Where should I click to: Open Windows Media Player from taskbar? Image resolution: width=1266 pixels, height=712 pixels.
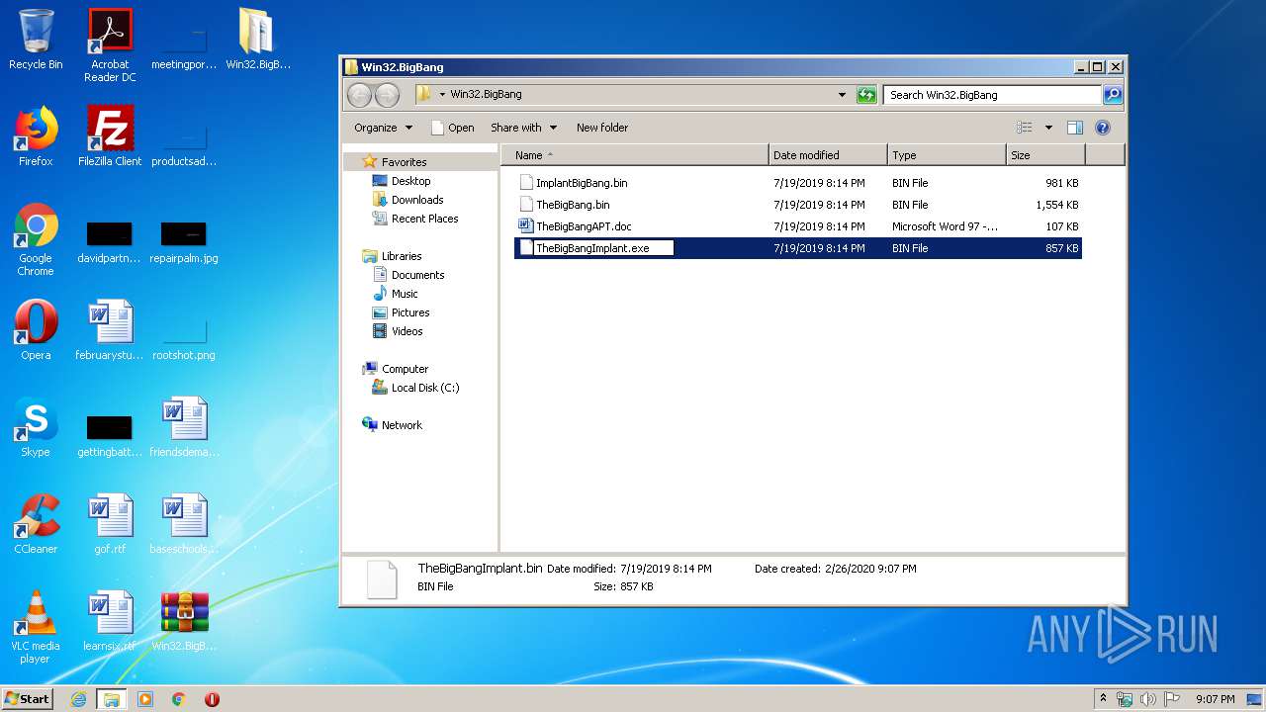click(x=145, y=699)
